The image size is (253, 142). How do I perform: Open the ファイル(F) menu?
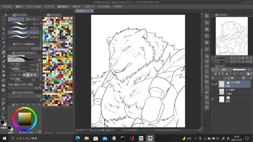pyautogui.click(x=7, y=7)
